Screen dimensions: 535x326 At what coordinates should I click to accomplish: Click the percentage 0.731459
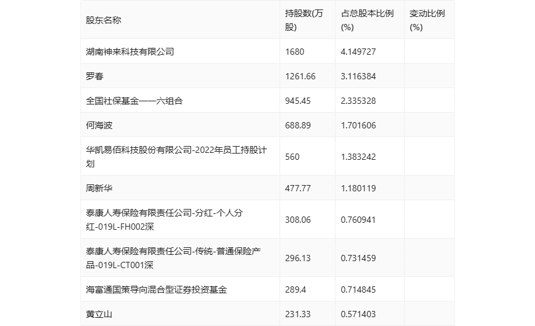(x=358, y=258)
